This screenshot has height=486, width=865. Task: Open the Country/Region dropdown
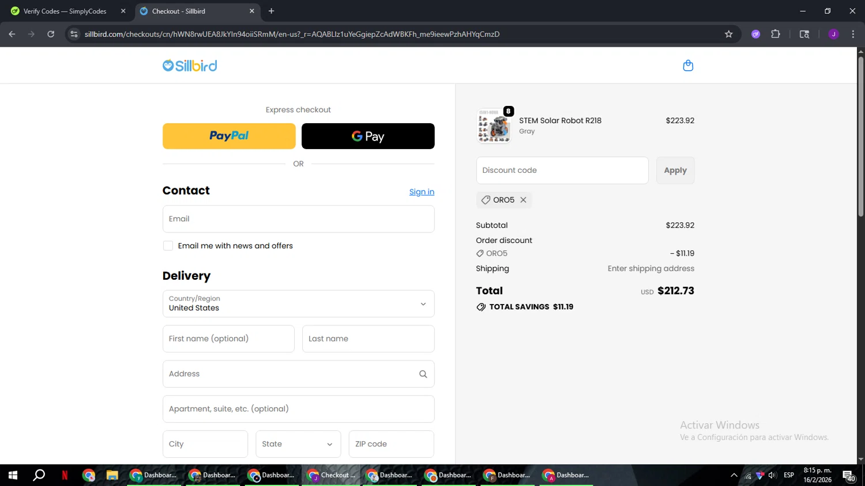[298, 303]
